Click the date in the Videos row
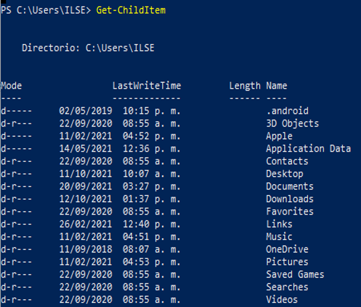 click(x=85, y=299)
